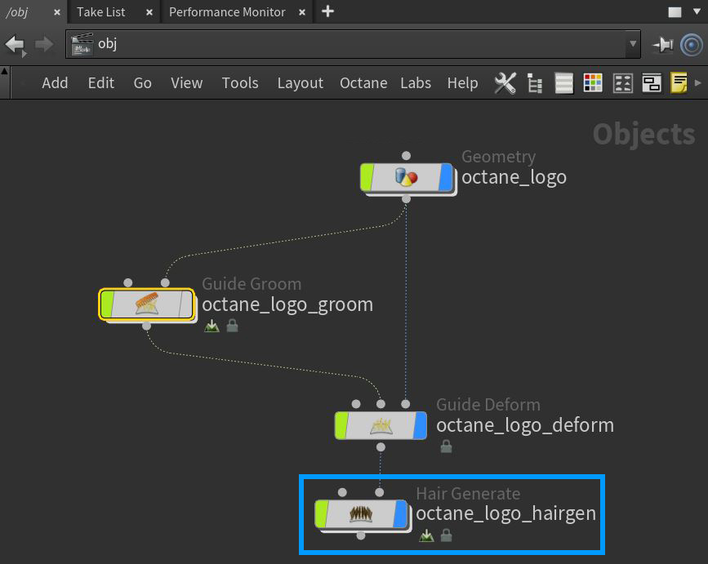Show the list mode icon
Image resolution: width=708 pixels, height=564 pixels.
click(x=564, y=83)
